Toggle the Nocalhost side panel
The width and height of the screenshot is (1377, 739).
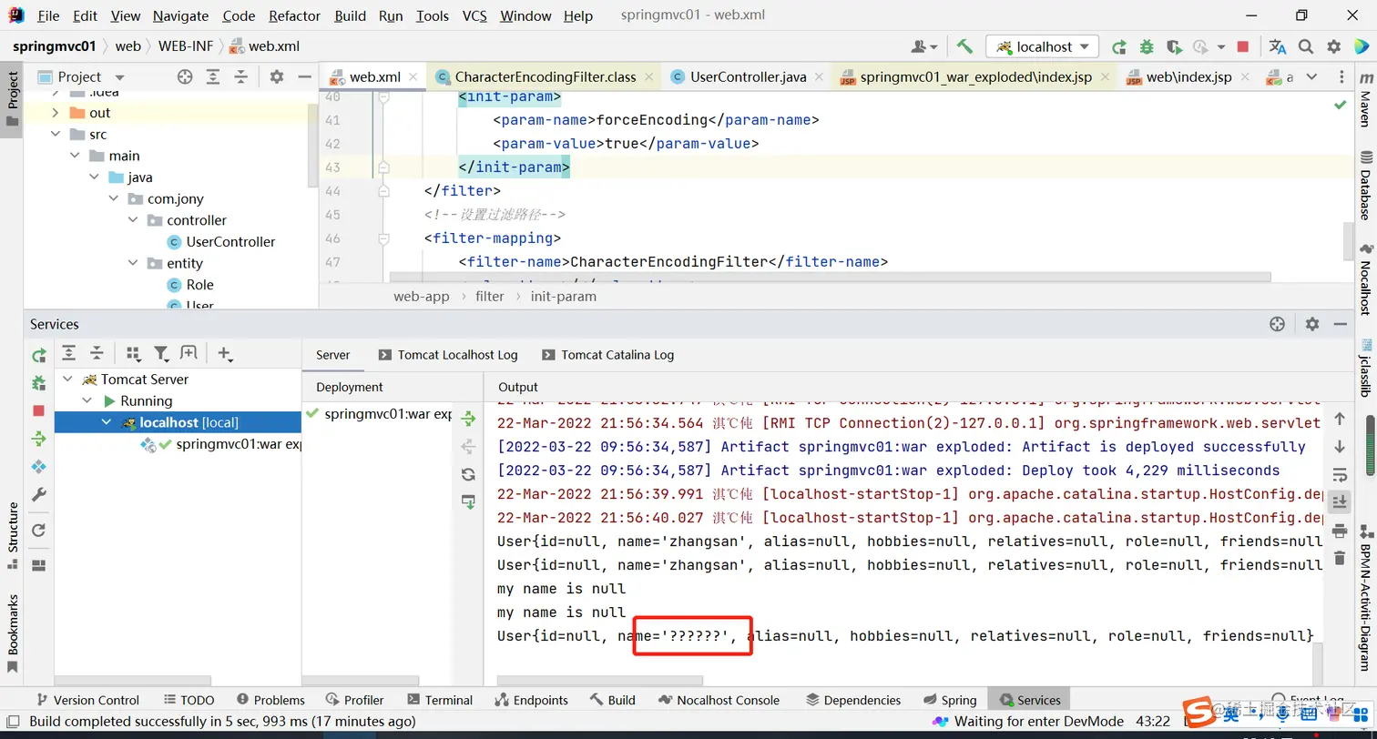[x=1365, y=278]
